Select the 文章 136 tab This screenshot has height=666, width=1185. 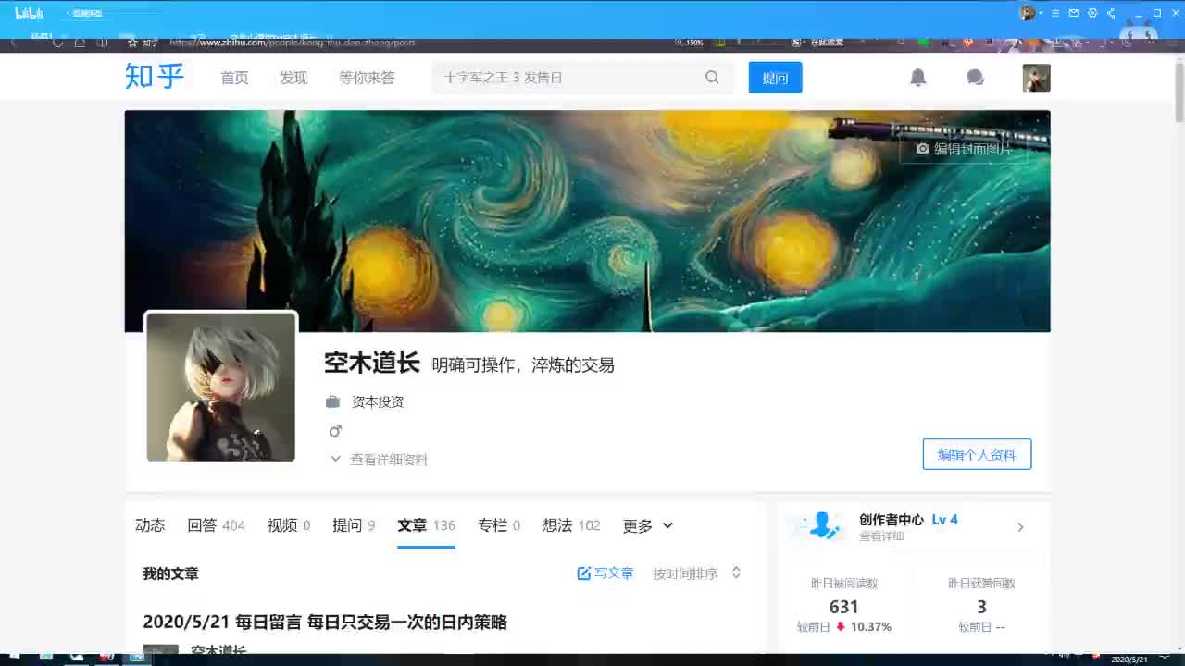426,525
